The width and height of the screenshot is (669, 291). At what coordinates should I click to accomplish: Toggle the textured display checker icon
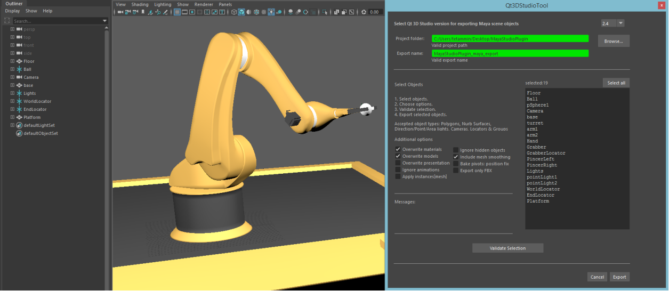tap(263, 12)
